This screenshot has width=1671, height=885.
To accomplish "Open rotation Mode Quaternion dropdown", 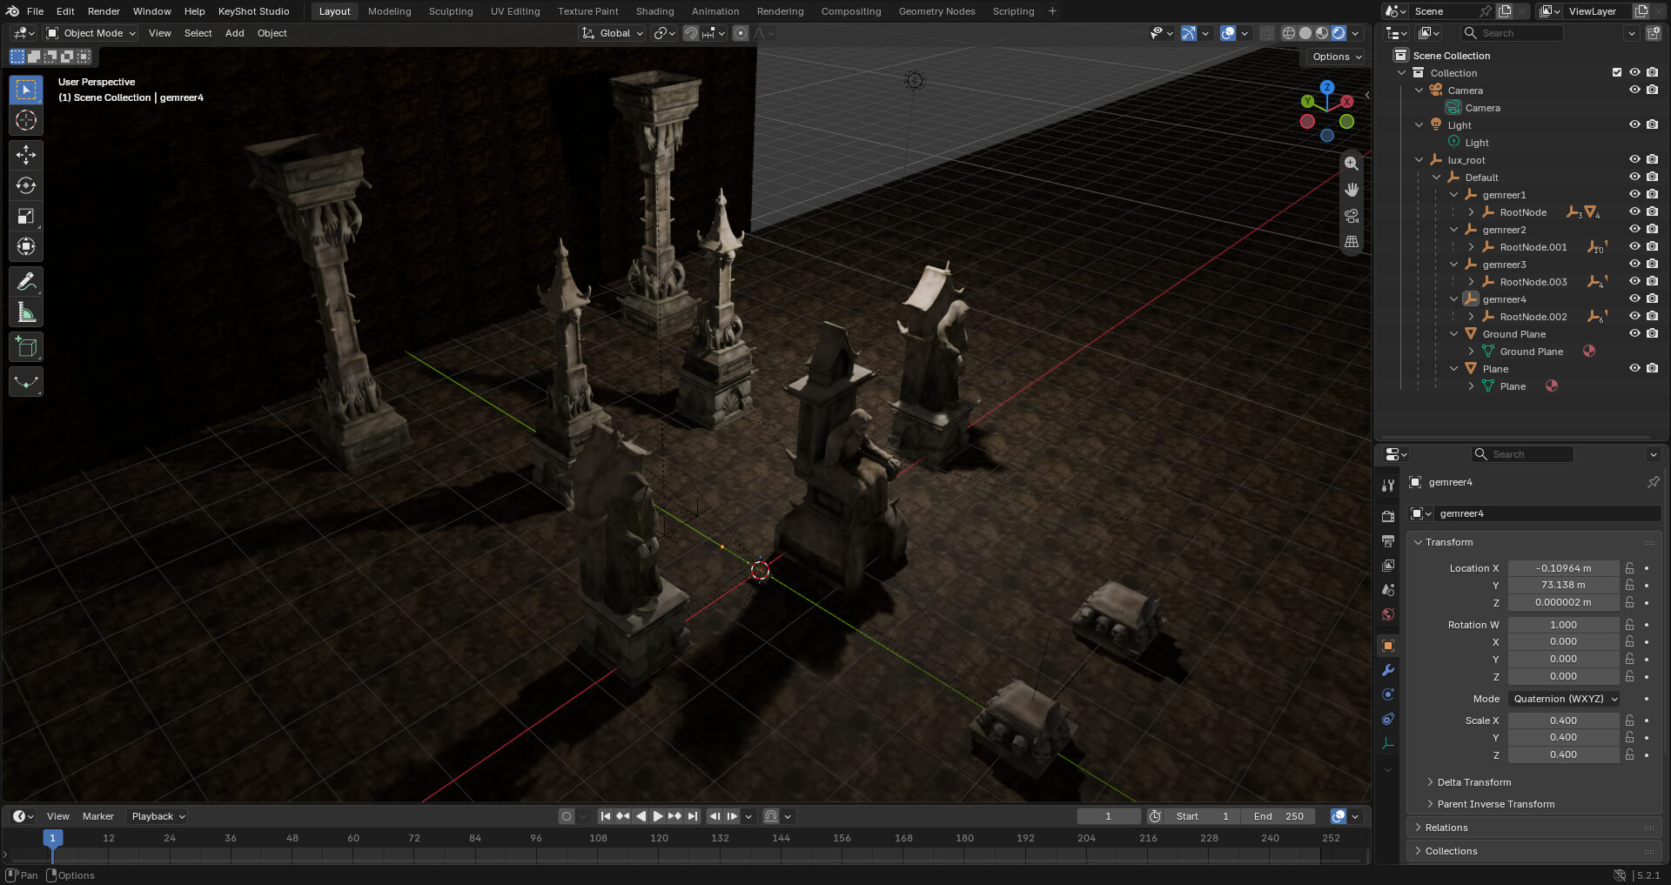I will point(1564,699).
